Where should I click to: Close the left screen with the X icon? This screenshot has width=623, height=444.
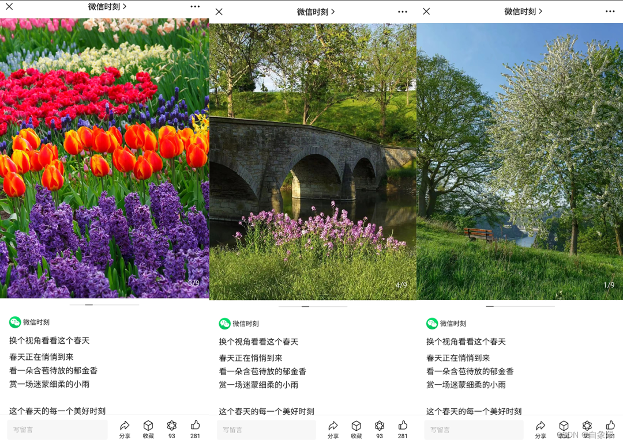9,6
